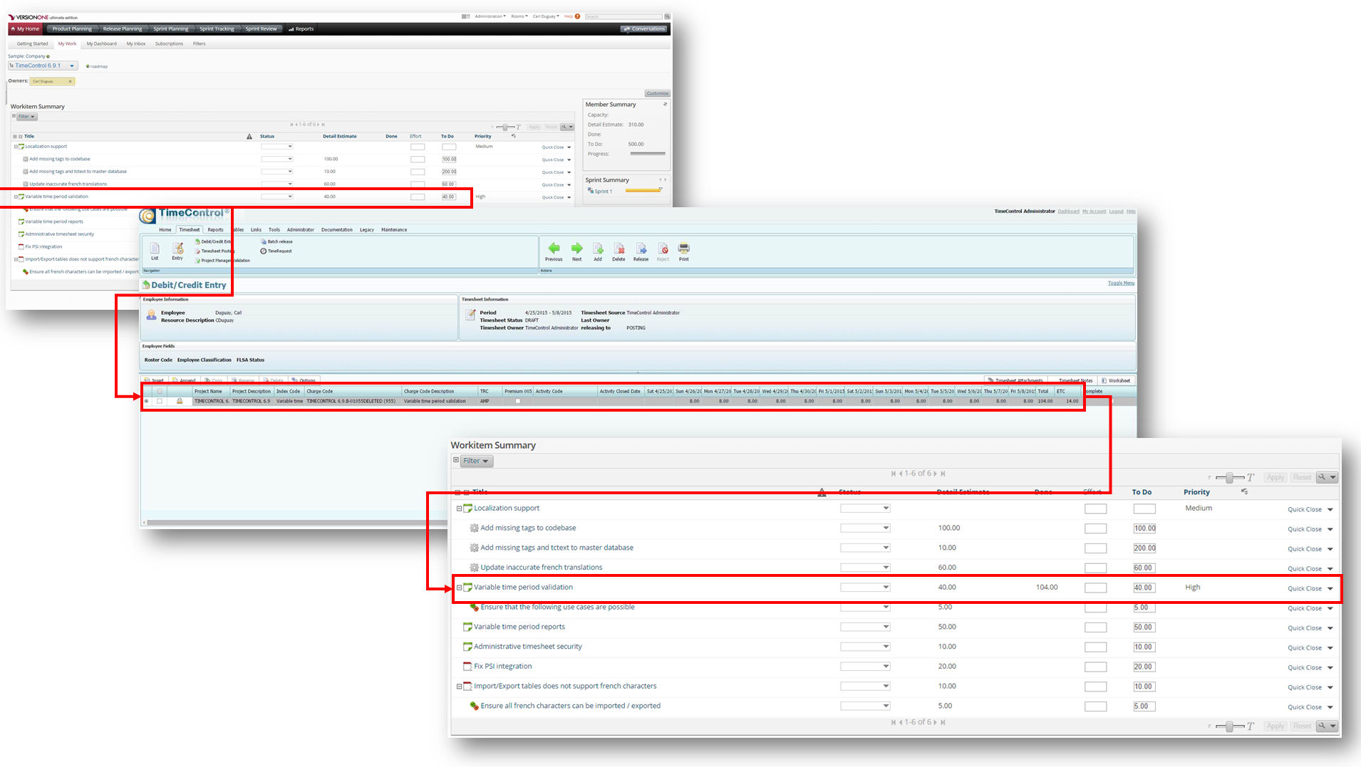Open the Entry navigation icon in TimeControl
This screenshot has width=1361, height=767.
177,249
